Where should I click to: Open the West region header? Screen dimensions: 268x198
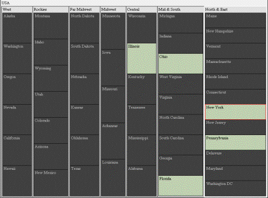17,9
